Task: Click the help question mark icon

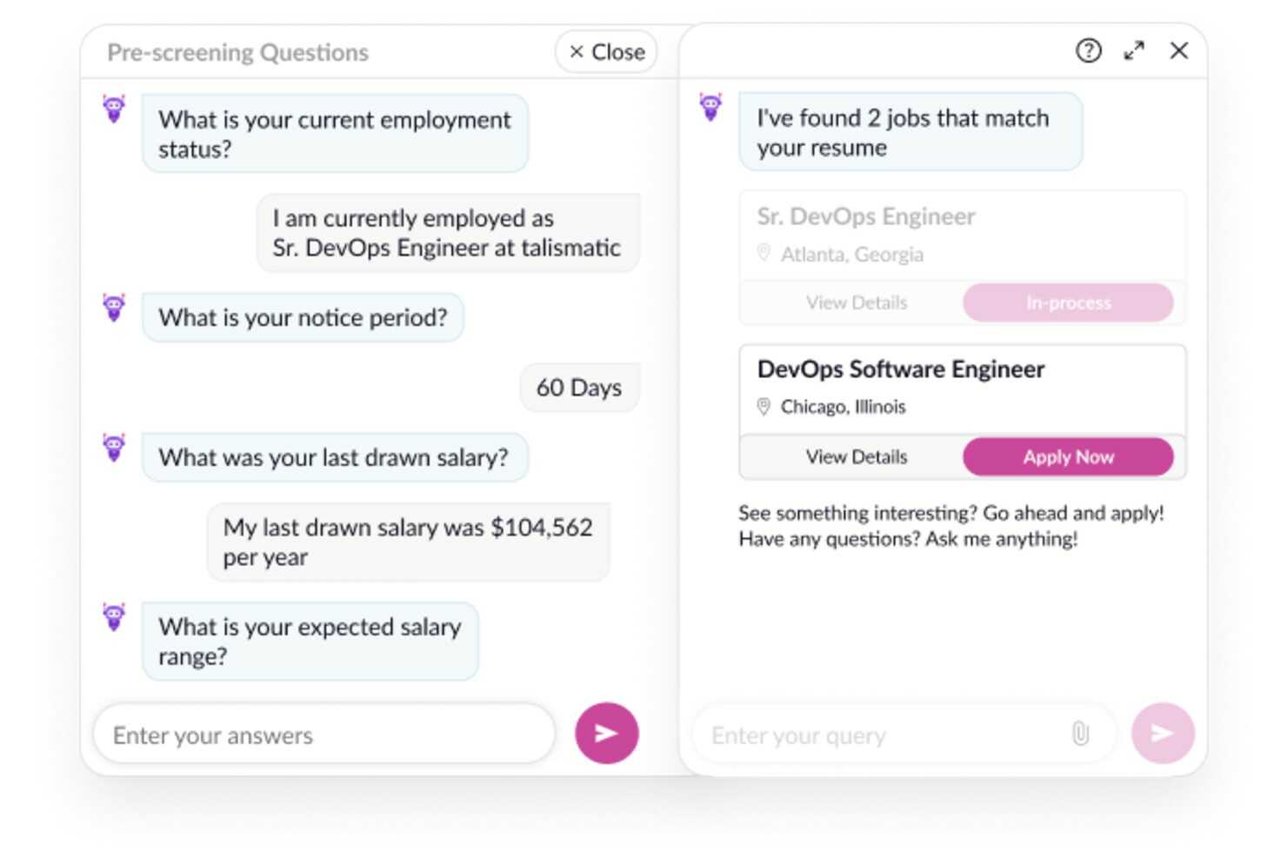Action: click(1087, 51)
